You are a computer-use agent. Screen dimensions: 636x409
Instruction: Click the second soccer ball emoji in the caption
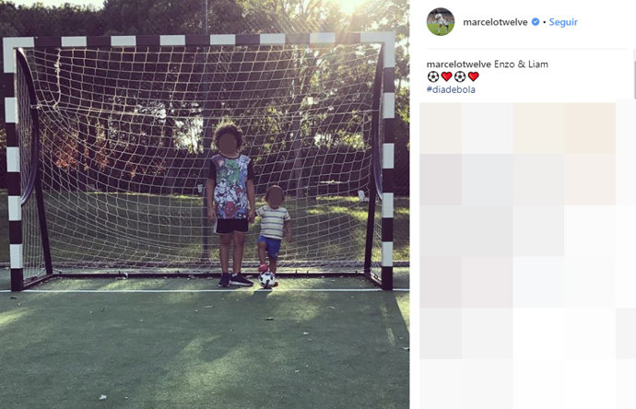460,76
